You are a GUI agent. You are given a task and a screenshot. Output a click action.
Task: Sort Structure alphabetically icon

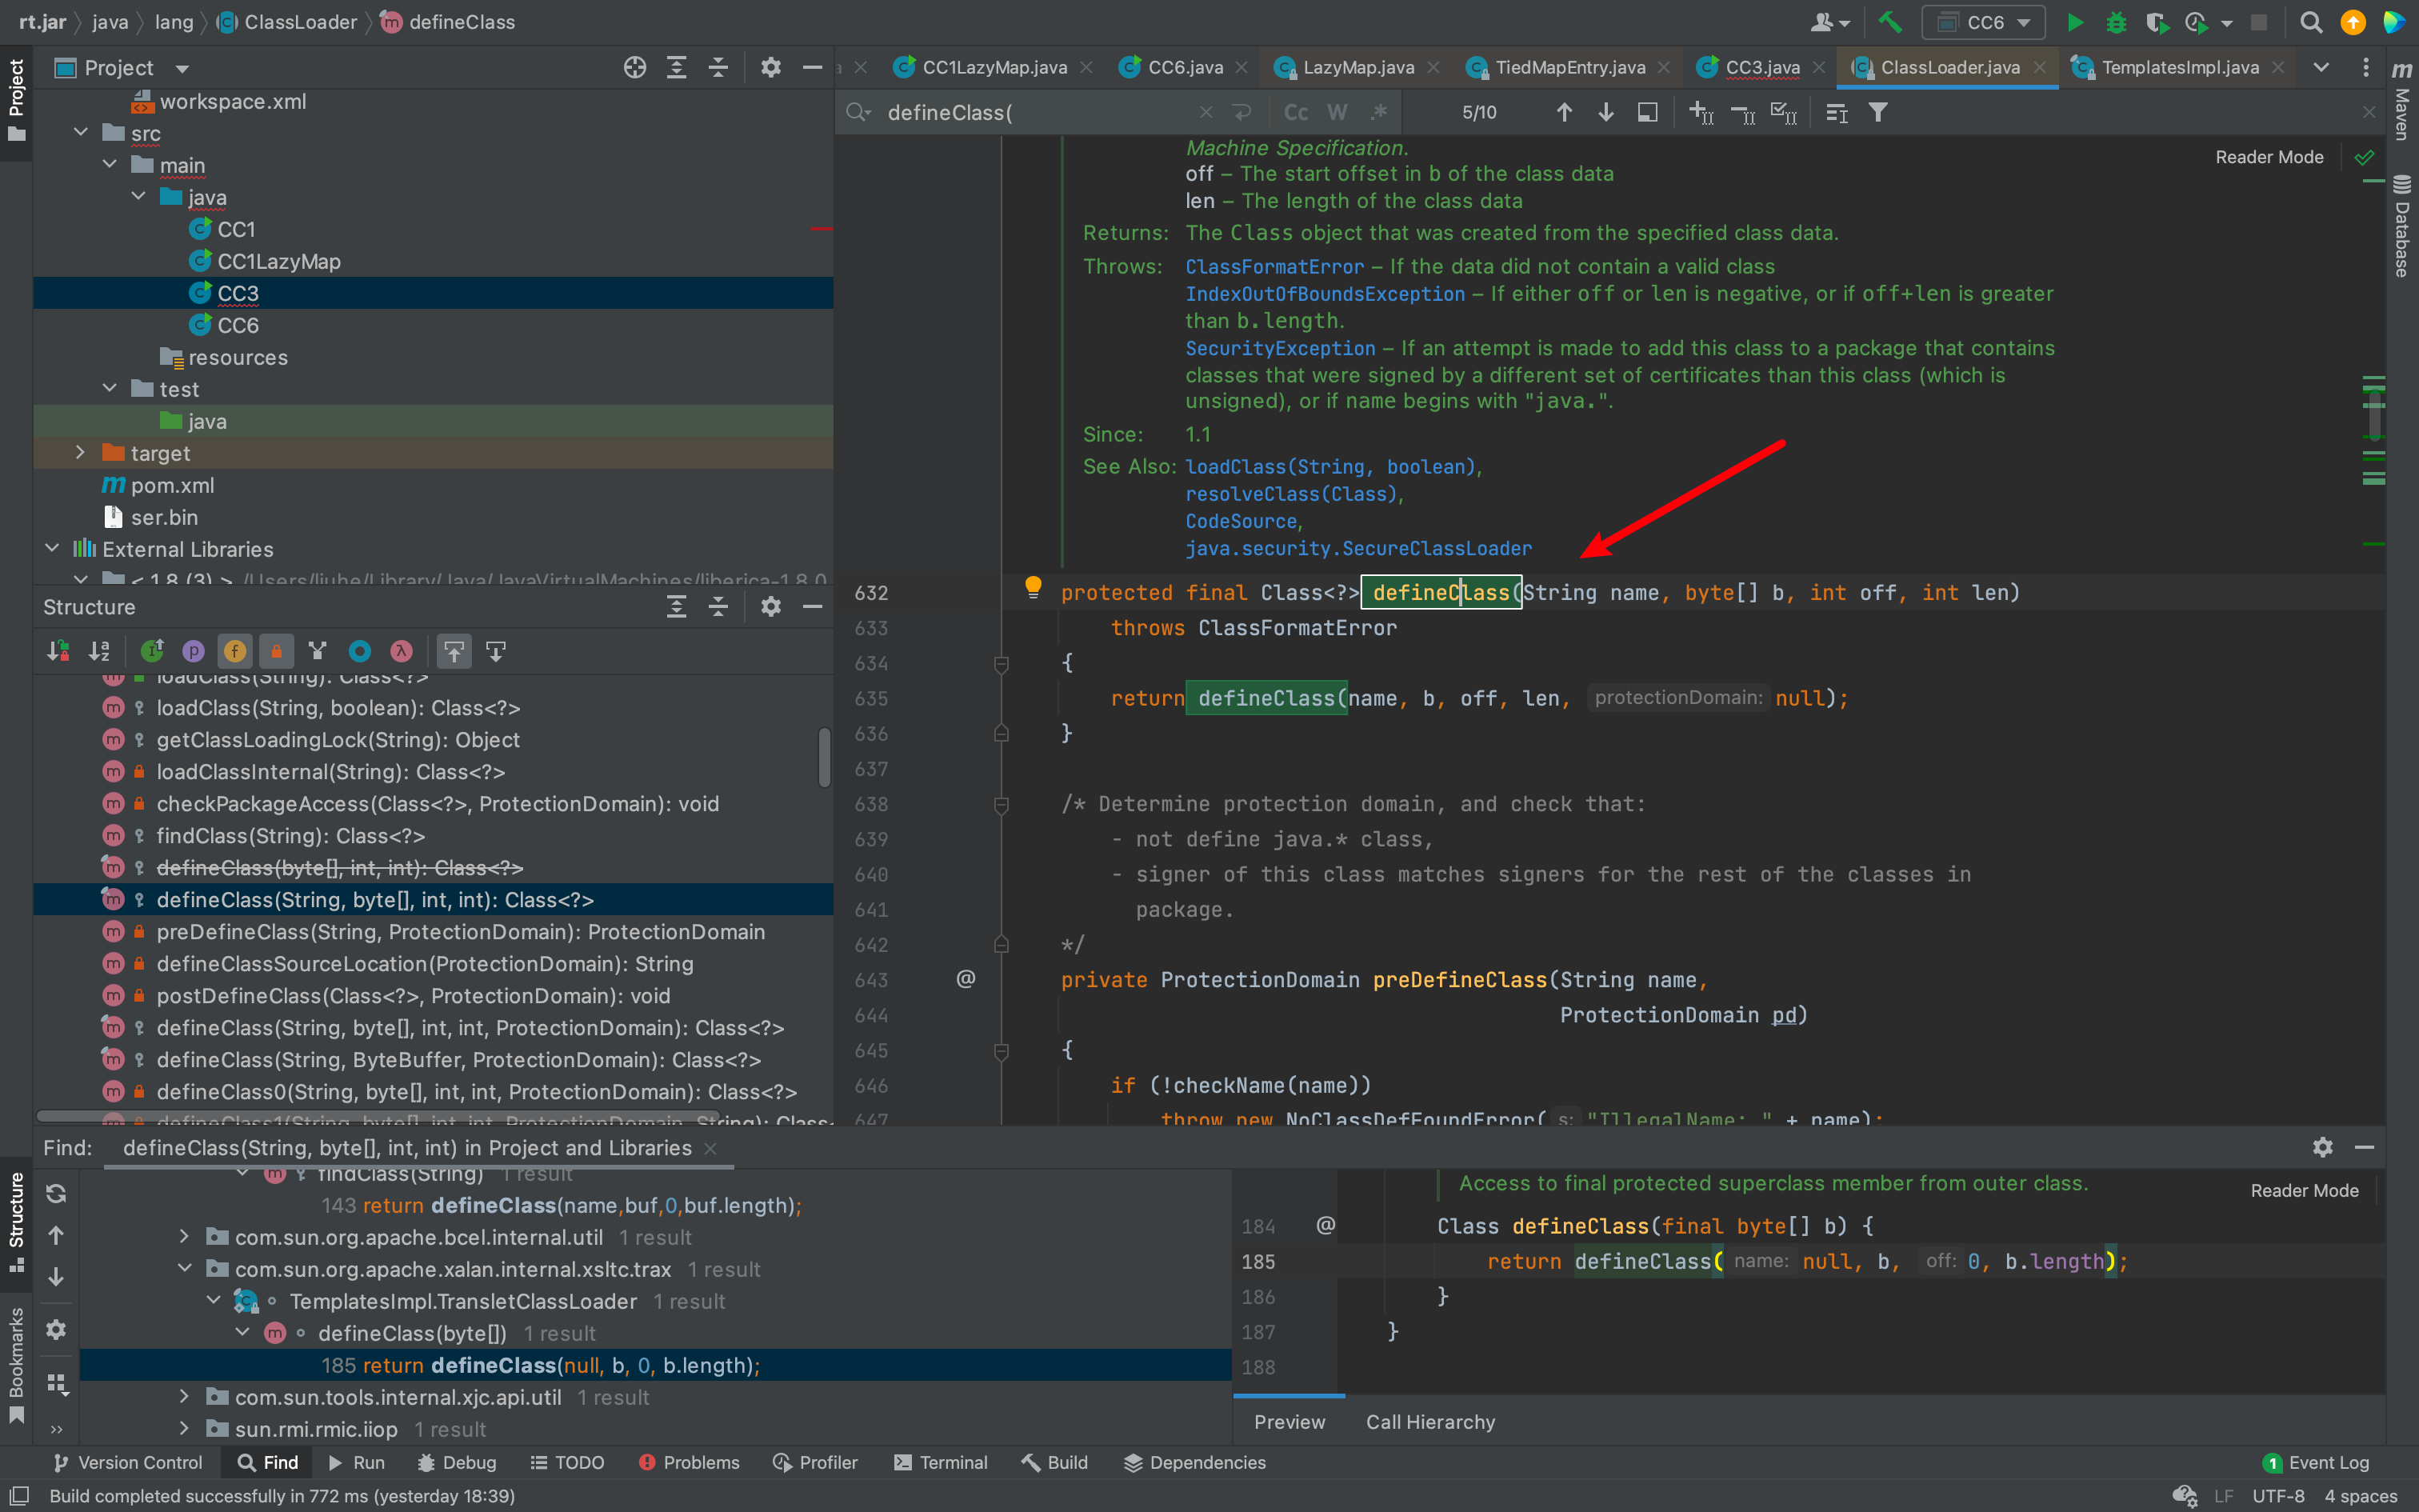click(99, 651)
